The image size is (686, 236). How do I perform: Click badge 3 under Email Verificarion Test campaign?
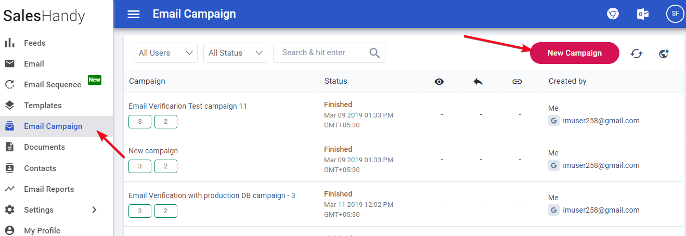tap(140, 122)
